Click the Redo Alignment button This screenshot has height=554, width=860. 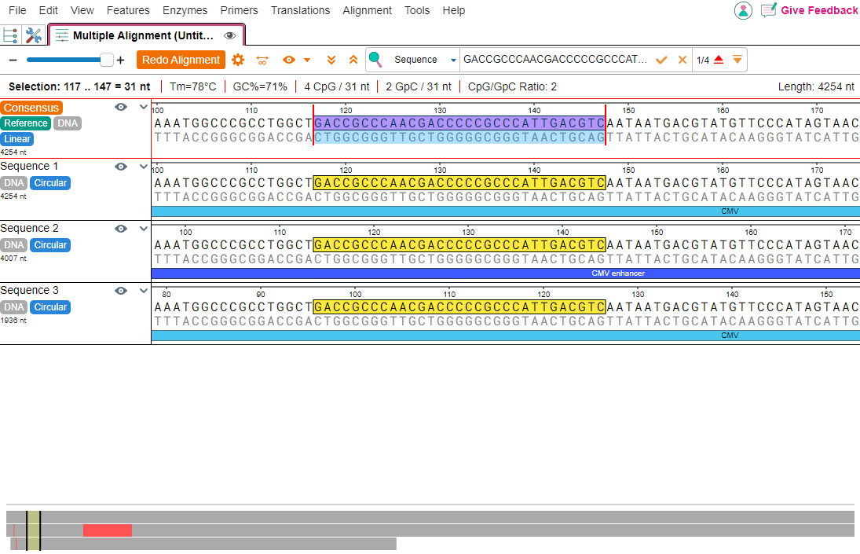(x=181, y=60)
